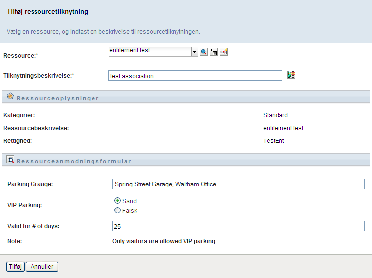
Task: Click the TestEnt entitlement value
Action: [x=274, y=141]
